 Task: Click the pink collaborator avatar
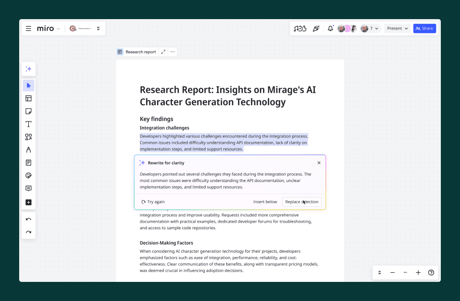point(347,28)
